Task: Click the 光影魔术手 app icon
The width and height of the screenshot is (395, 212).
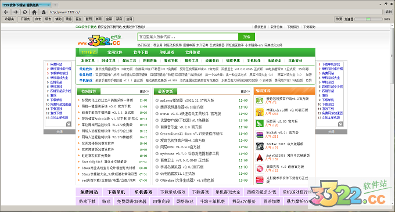Action: (x=260, y=180)
